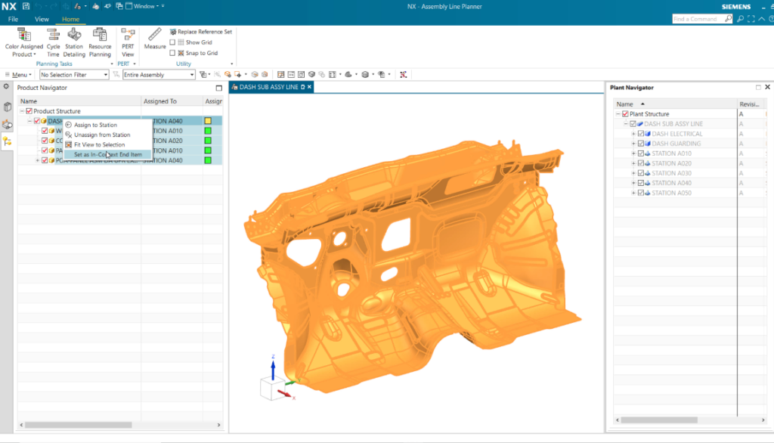The height and width of the screenshot is (443, 774).
Task: Click inside the Find a Command search field
Action: [x=698, y=19]
